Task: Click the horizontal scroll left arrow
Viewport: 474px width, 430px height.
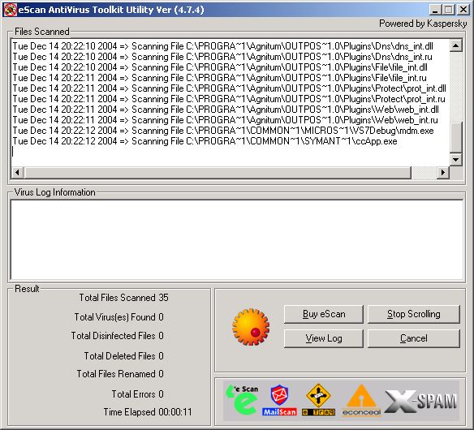Action: 17,172
